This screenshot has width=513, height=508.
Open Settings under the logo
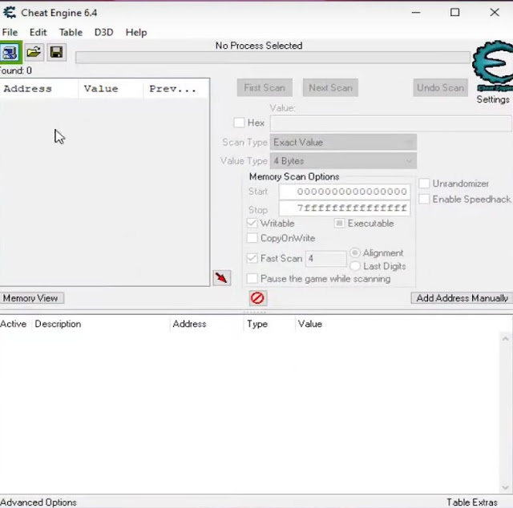[493, 99]
